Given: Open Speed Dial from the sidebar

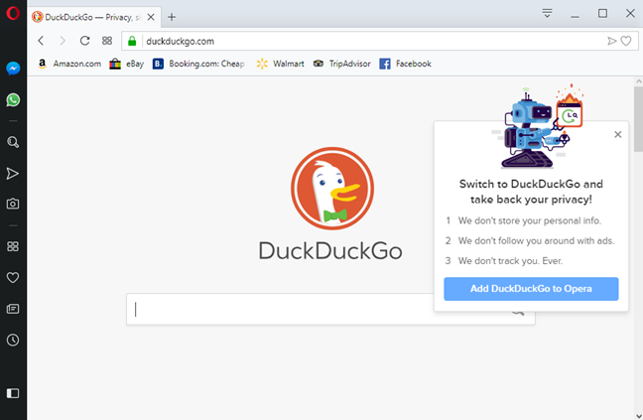Looking at the screenshot, I should click(13, 246).
